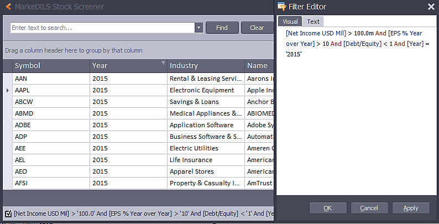The width and height of the screenshot is (439, 224).
Task: Select the AEE symbol cell
Action: tap(51, 148)
